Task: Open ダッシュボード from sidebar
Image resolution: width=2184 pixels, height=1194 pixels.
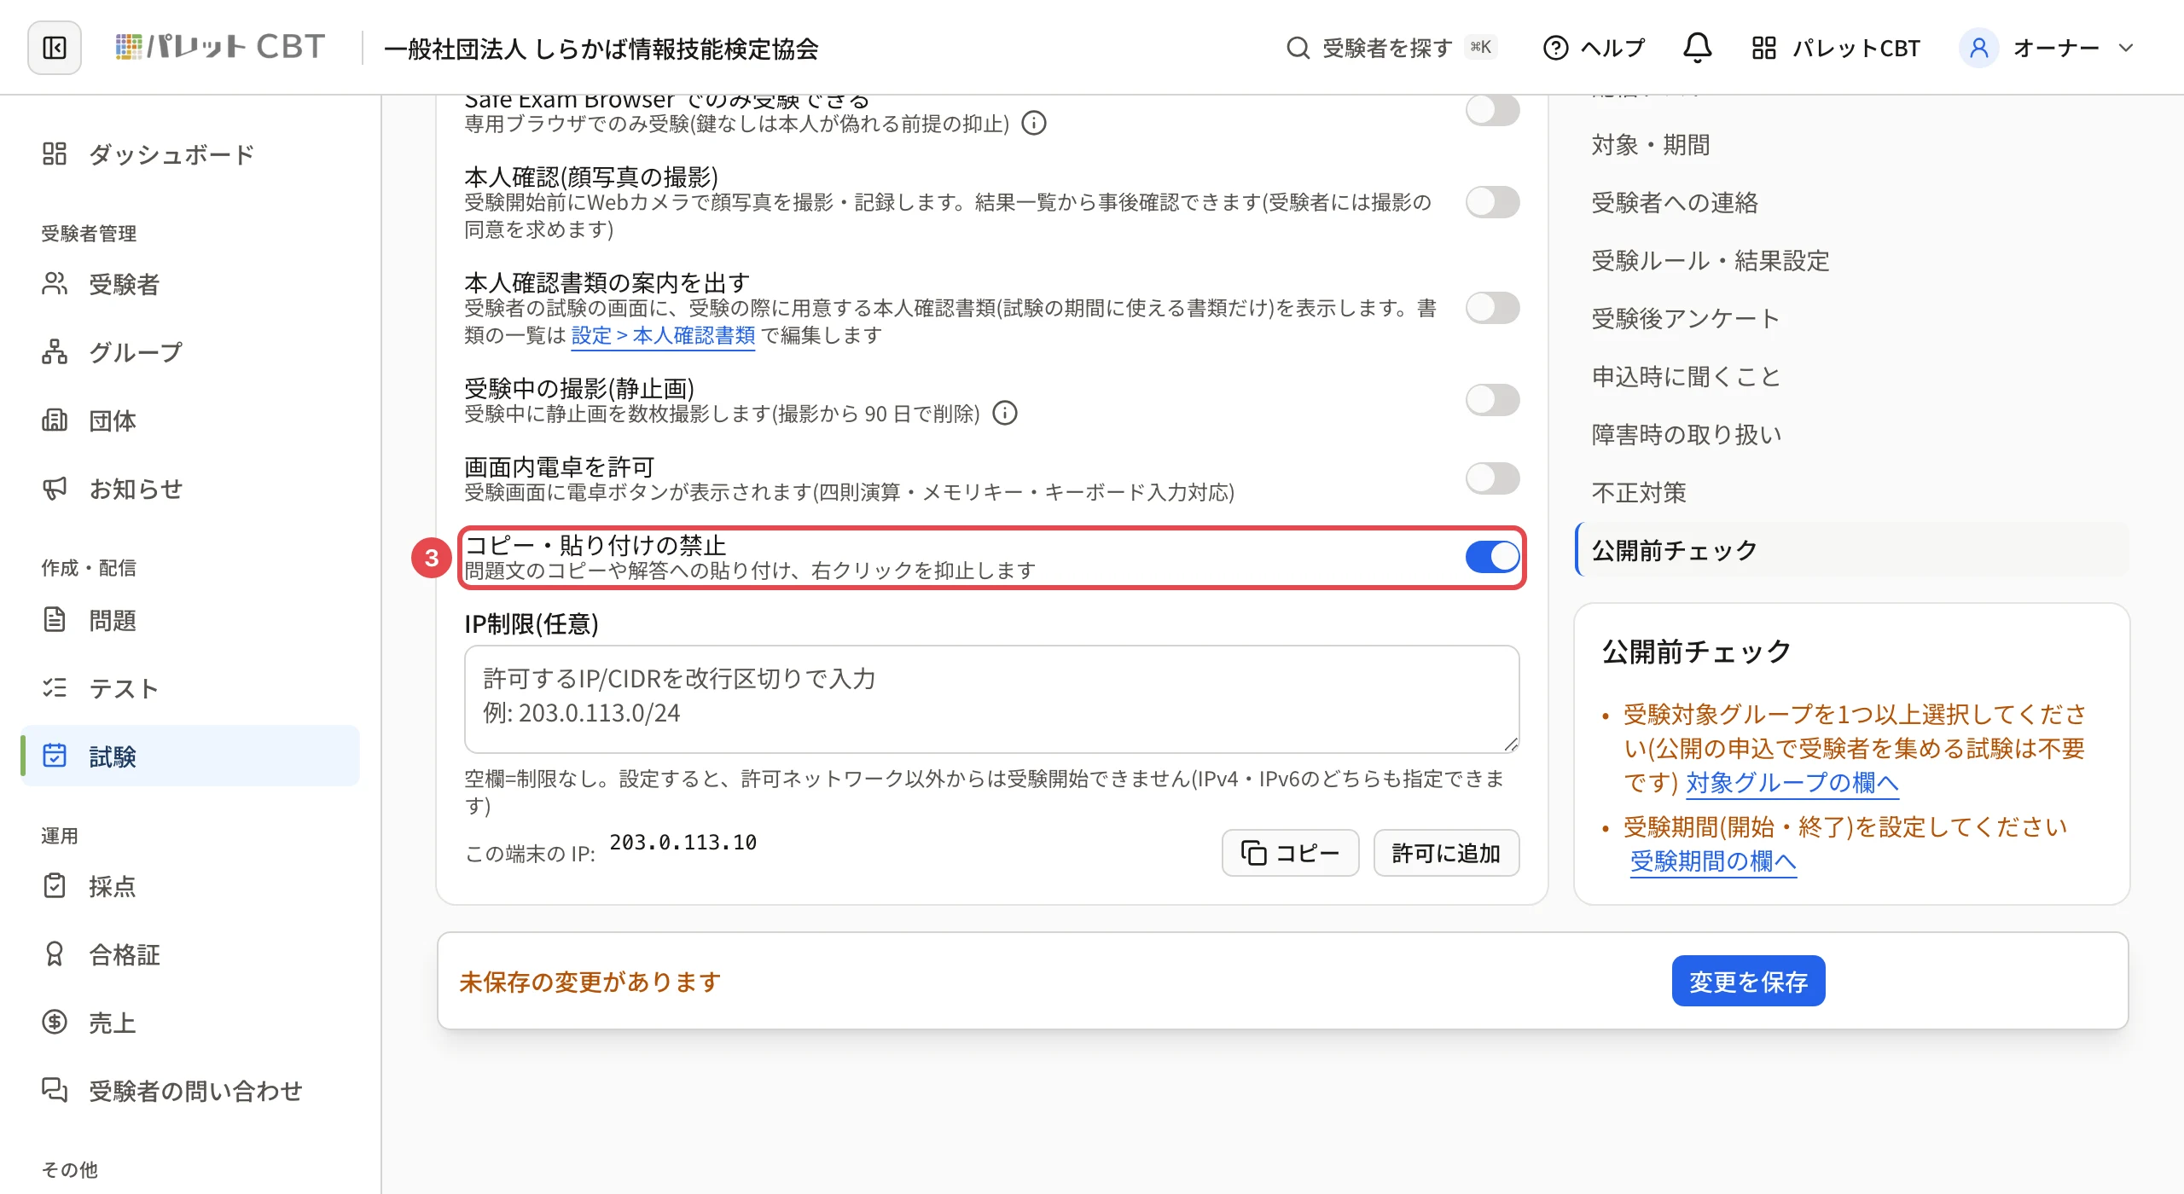Action: tap(189, 154)
